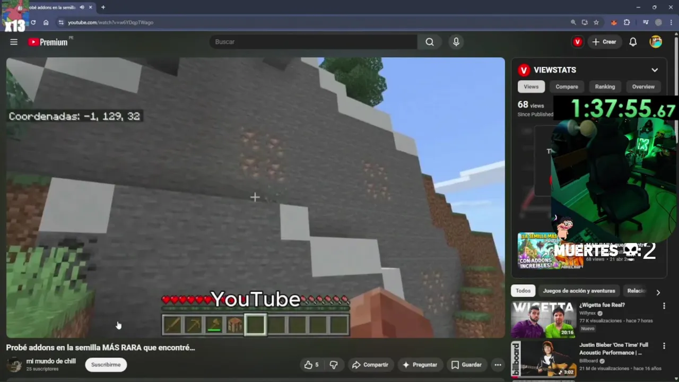679x382 pixels.
Task: Open options menu for Wigetta video
Action: point(664,306)
